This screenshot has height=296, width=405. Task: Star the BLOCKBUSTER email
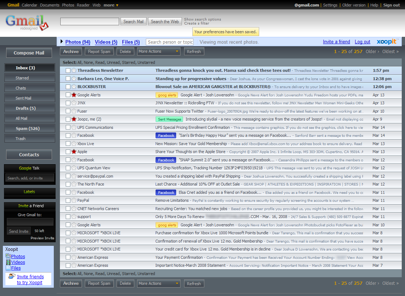74,87
